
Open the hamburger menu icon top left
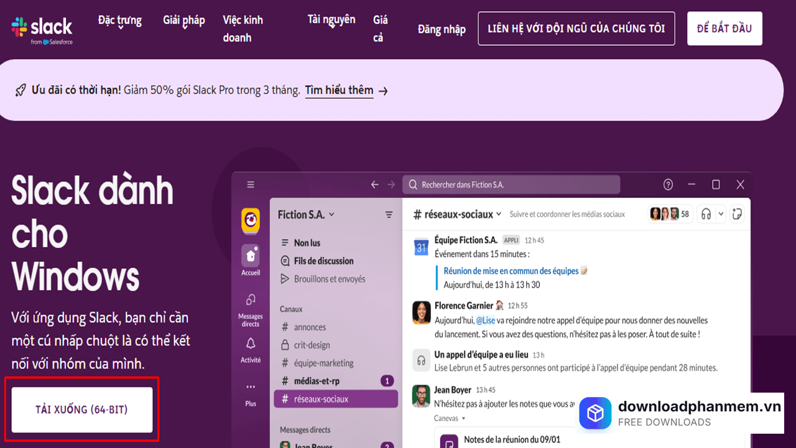pos(250,184)
